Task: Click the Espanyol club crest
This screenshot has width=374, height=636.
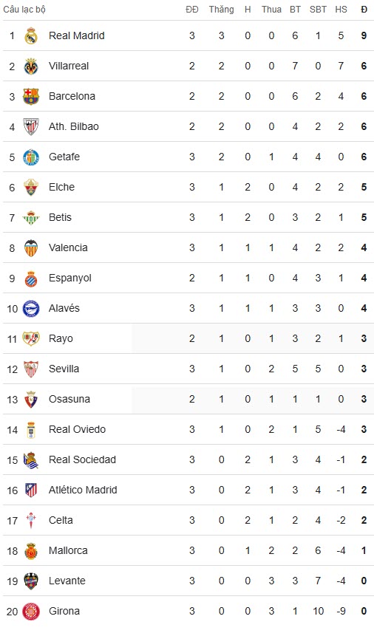Action: click(31, 278)
